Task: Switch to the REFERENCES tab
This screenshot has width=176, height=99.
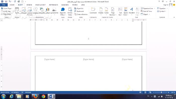Action: tap(54, 5)
